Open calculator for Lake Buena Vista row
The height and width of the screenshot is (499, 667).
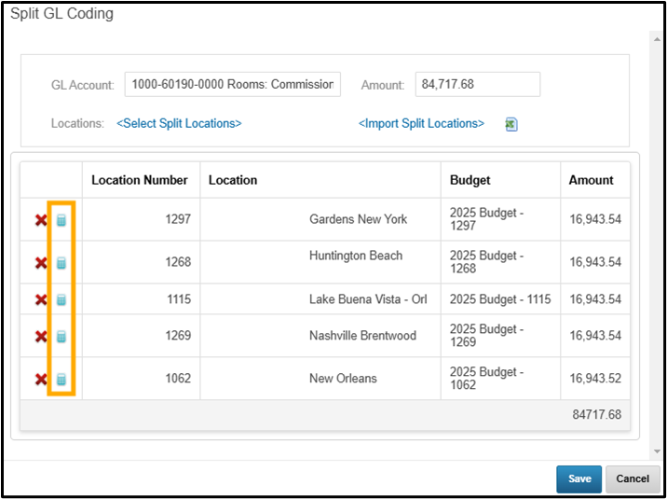61,299
